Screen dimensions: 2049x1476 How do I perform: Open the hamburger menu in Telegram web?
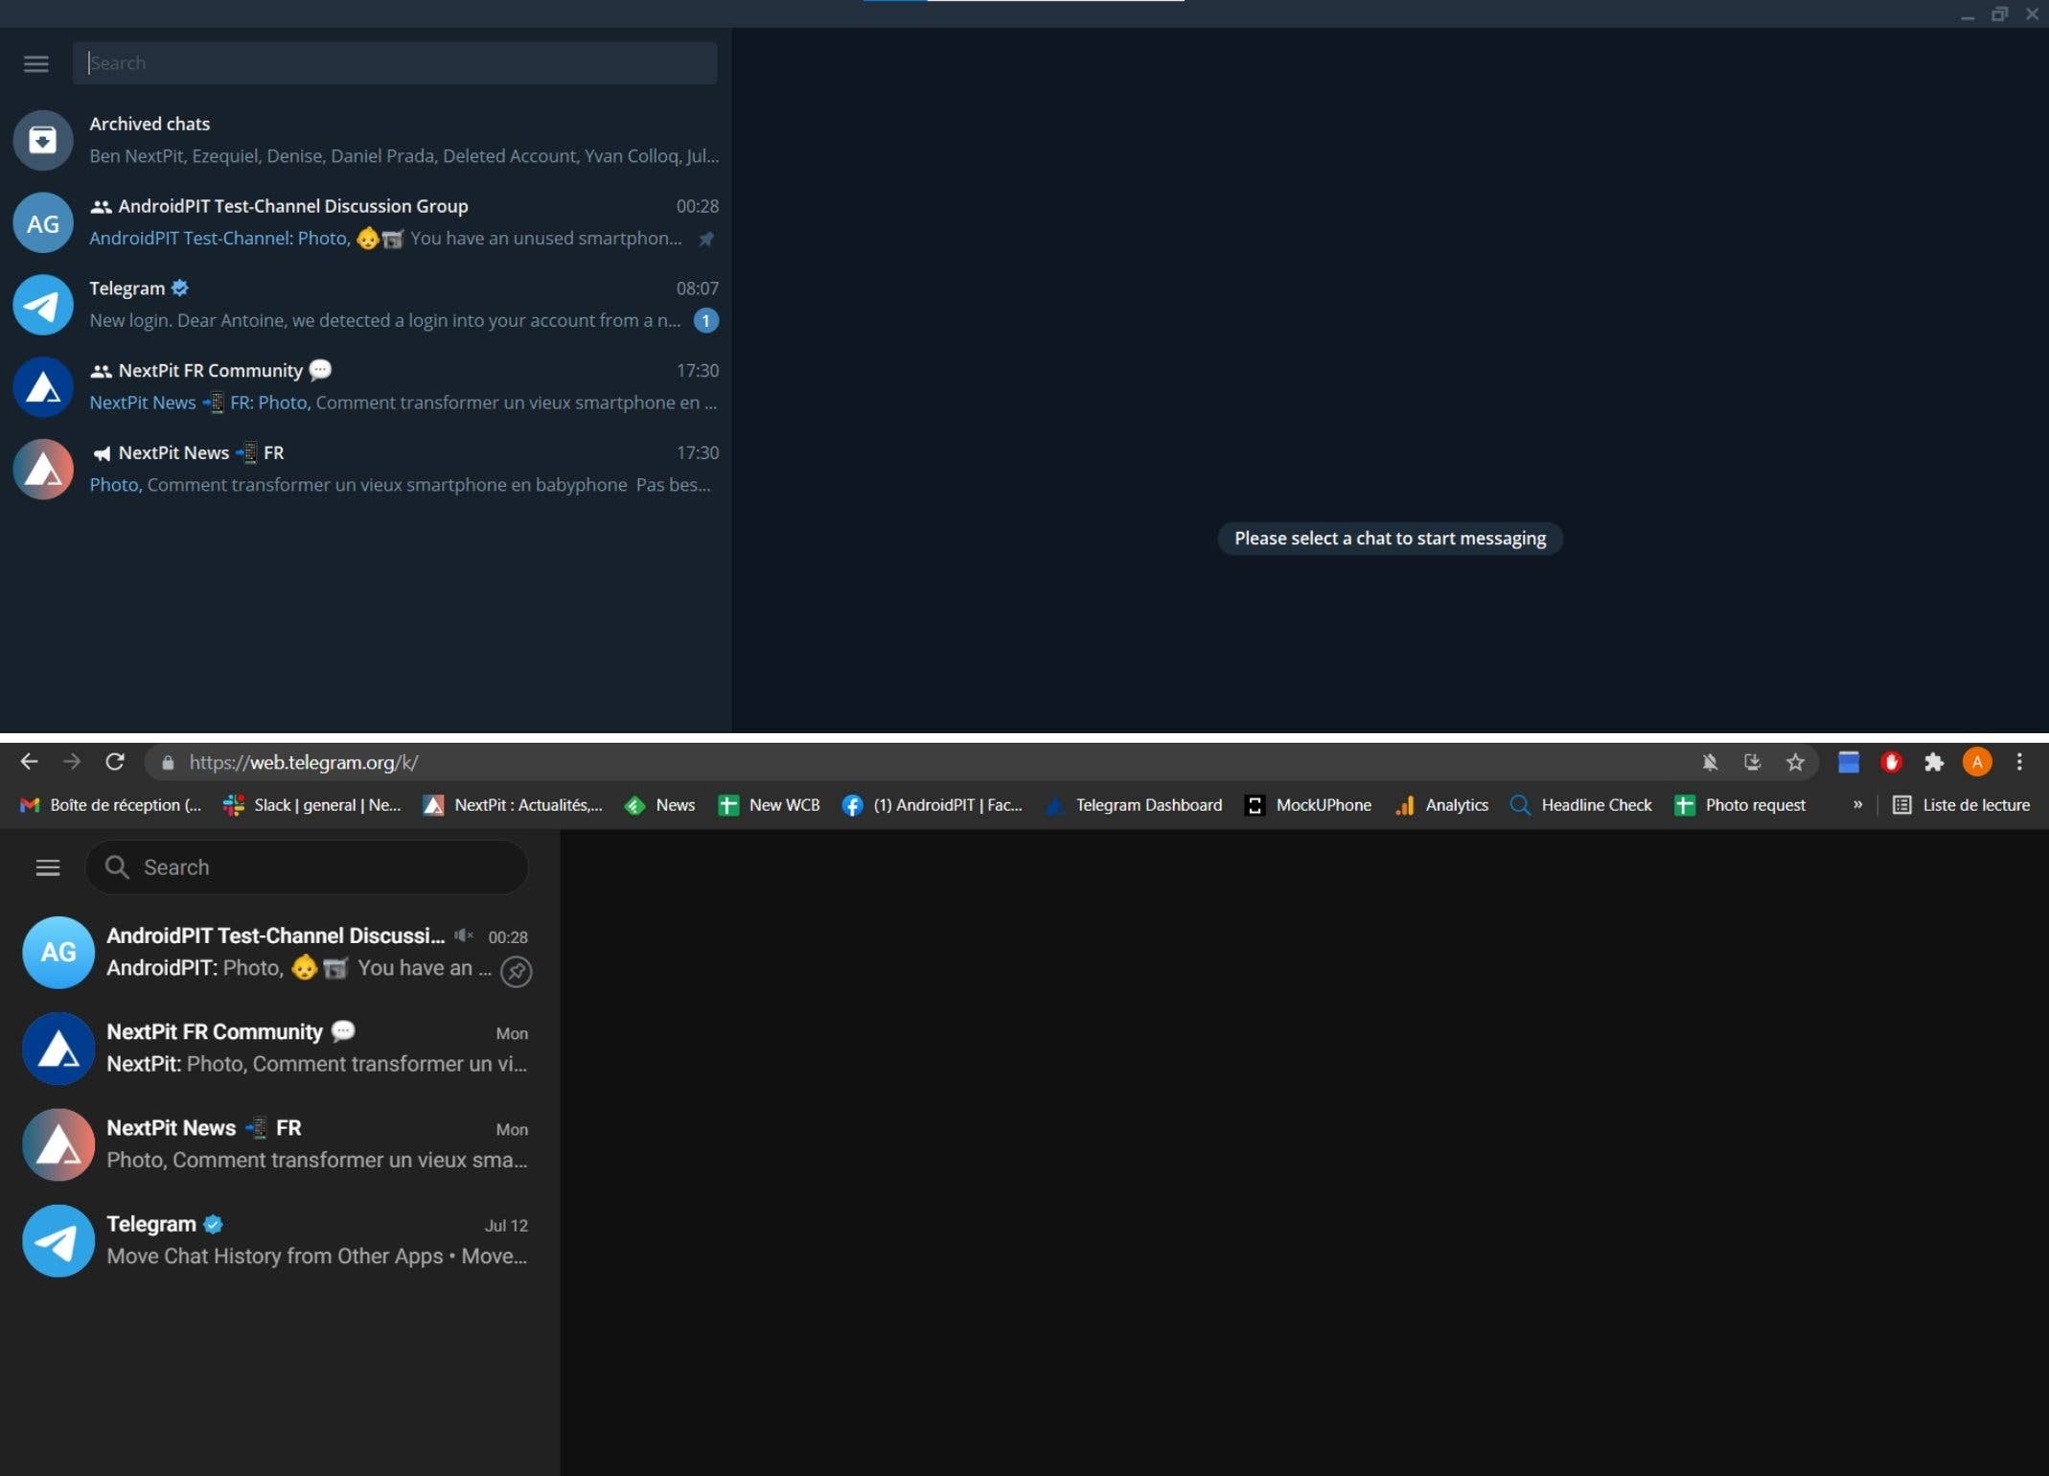[x=47, y=866]
